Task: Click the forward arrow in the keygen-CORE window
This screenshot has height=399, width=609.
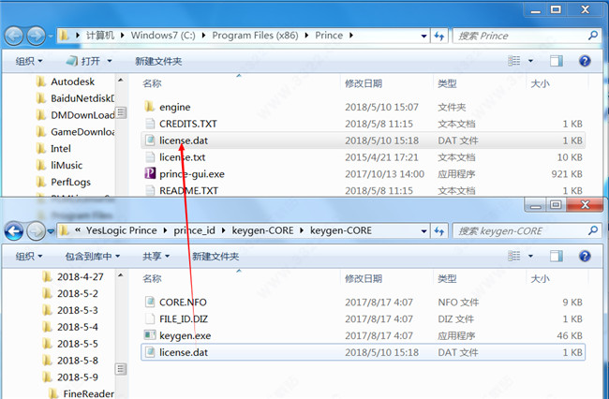Action: [37, 231]
